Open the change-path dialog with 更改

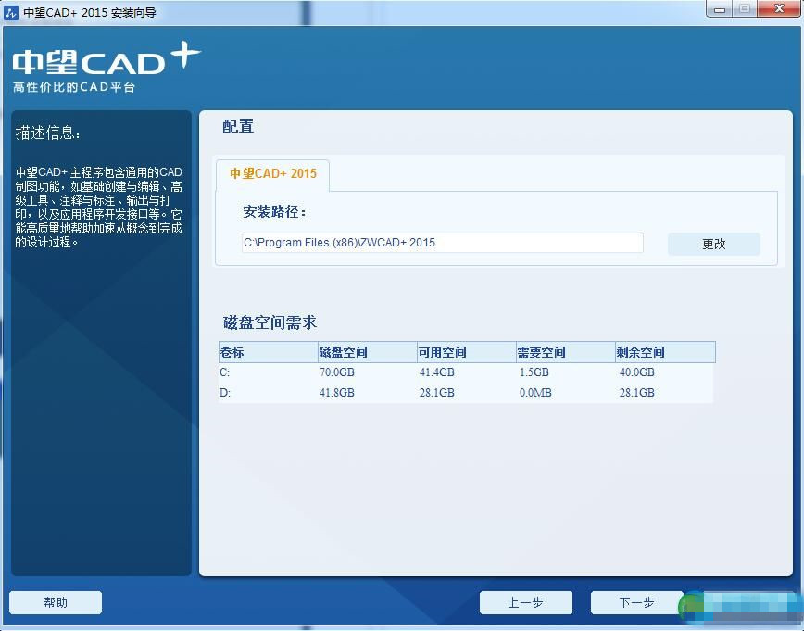(713, 244)
